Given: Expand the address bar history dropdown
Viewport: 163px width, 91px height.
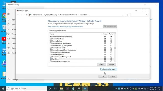Looking at the screenshot, I should [123, 15].
